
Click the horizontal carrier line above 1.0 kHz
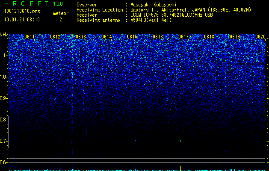point(137,72)
